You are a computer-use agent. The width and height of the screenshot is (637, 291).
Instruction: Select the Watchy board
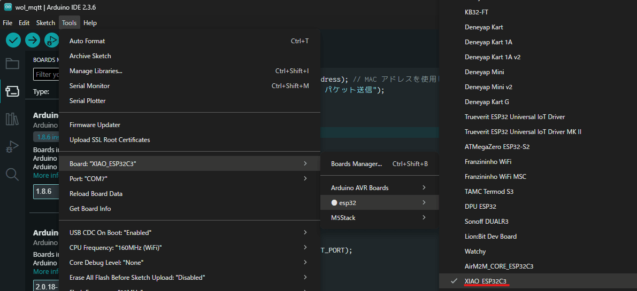(538, 251)
